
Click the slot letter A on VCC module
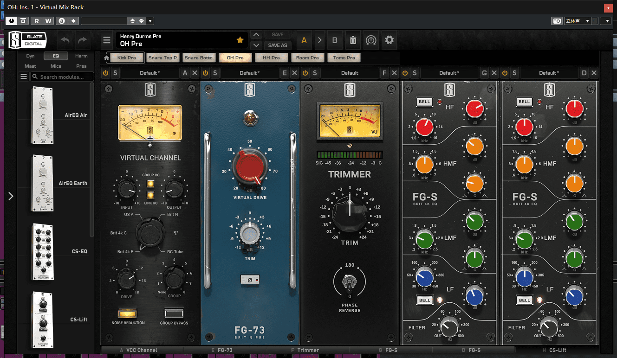pyautogui.click(x=185, y=73)
